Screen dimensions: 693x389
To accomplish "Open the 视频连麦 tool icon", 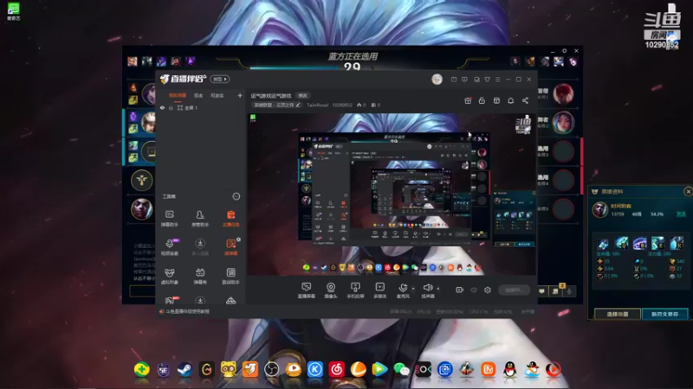I will [169, 247].
